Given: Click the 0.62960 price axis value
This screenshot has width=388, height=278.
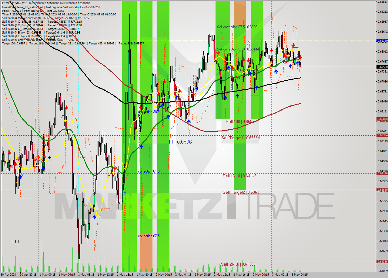Looking at the screenshot, I should tap(383, 211).
